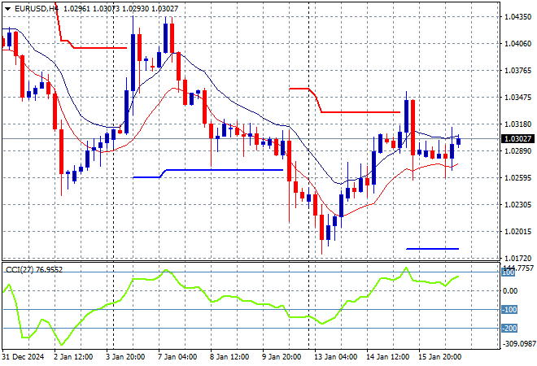Viewport: 537px width, 366px height.
Task: Click the 9 Jan 20:00 time label
Action: pos(282,357)
